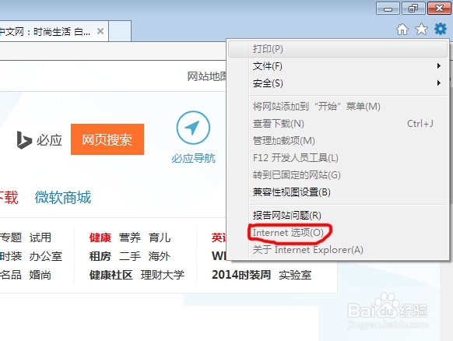Screen dimensions: 453x341
Task: Choose 打印(P) from the menu
Action: coord(338,49)
